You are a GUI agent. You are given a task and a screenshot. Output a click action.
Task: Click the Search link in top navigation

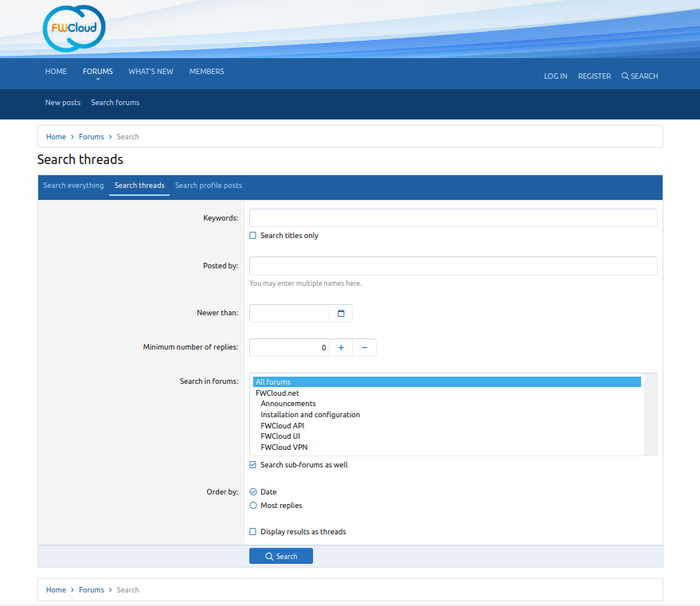coord(639,76)
